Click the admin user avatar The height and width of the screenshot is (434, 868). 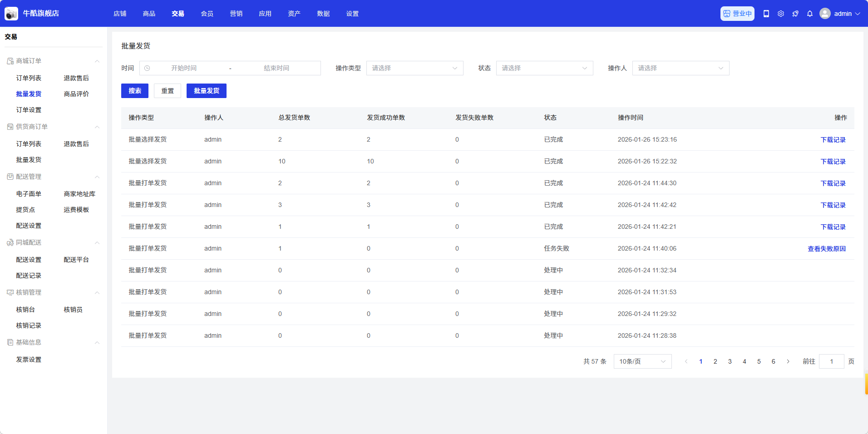point(825,14)
